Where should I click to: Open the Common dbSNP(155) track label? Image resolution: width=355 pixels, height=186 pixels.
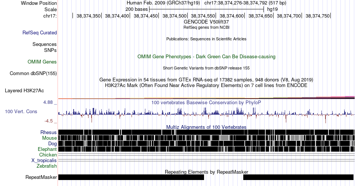coord(33,73)
